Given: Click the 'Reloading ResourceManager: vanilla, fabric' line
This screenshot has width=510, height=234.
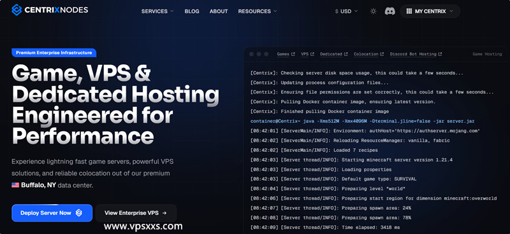Looking at the screenshot, I should point(350,141).
